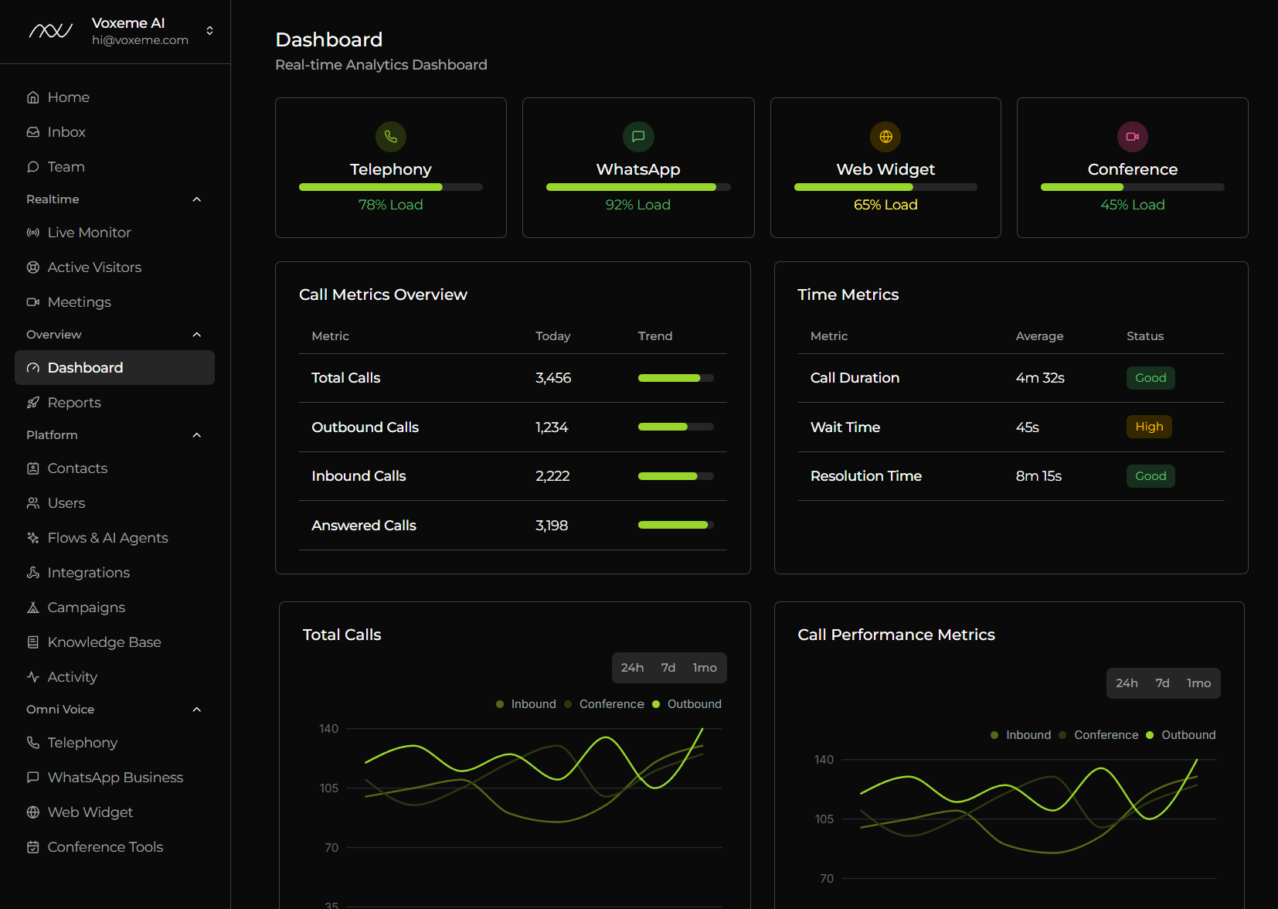
Task: Click the Conference video camera icon
Action: [1133, 137]
